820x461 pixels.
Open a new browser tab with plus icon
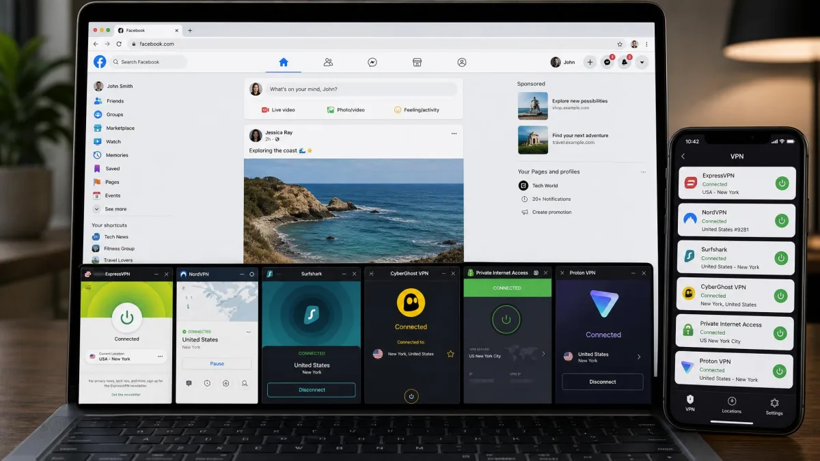(x=190, y=30)
